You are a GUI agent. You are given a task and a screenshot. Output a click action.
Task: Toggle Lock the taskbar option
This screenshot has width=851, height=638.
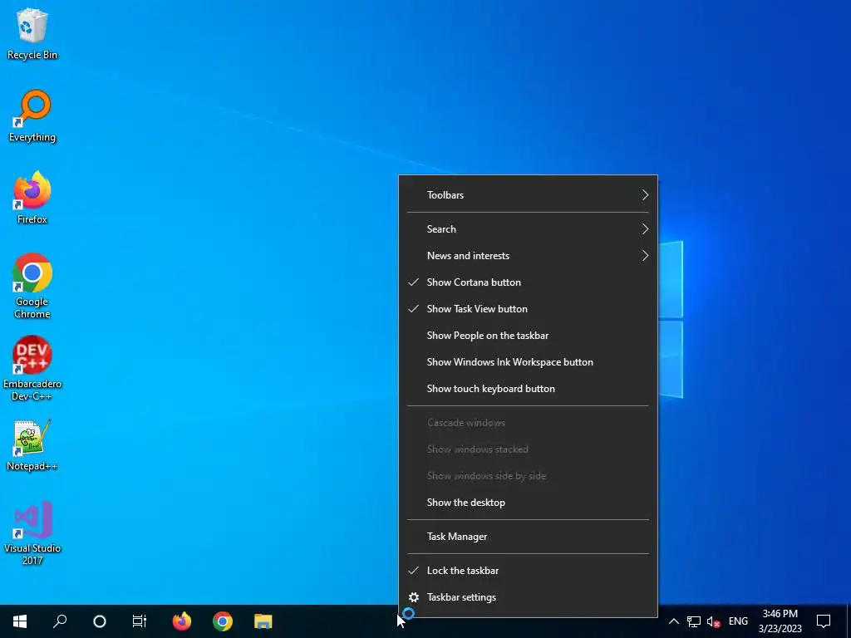click(x=528, y=570)
